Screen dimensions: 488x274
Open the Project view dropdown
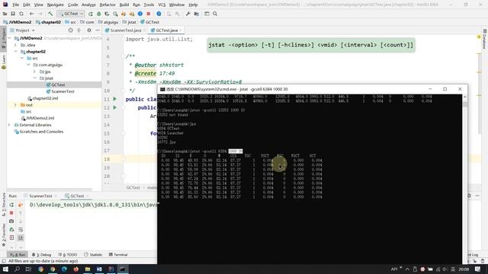22,30
